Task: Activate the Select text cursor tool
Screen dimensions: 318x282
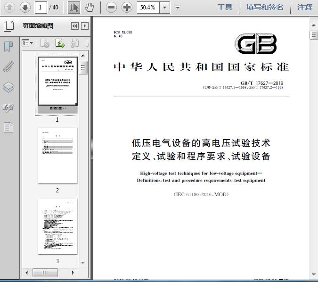Action: [74, 7]
